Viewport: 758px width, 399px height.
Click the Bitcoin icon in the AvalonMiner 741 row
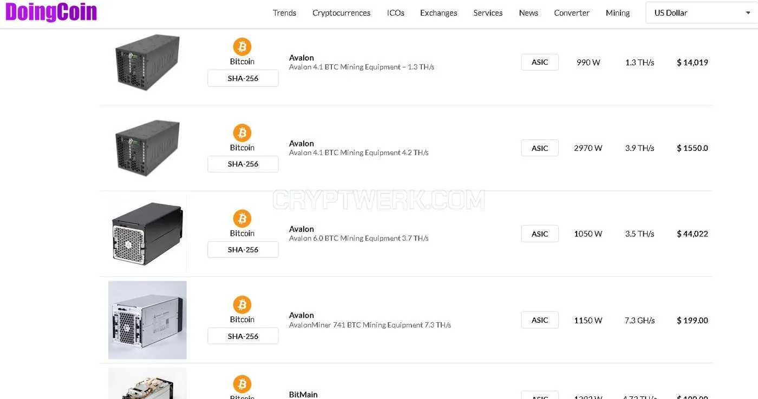(x=242, y=304)
